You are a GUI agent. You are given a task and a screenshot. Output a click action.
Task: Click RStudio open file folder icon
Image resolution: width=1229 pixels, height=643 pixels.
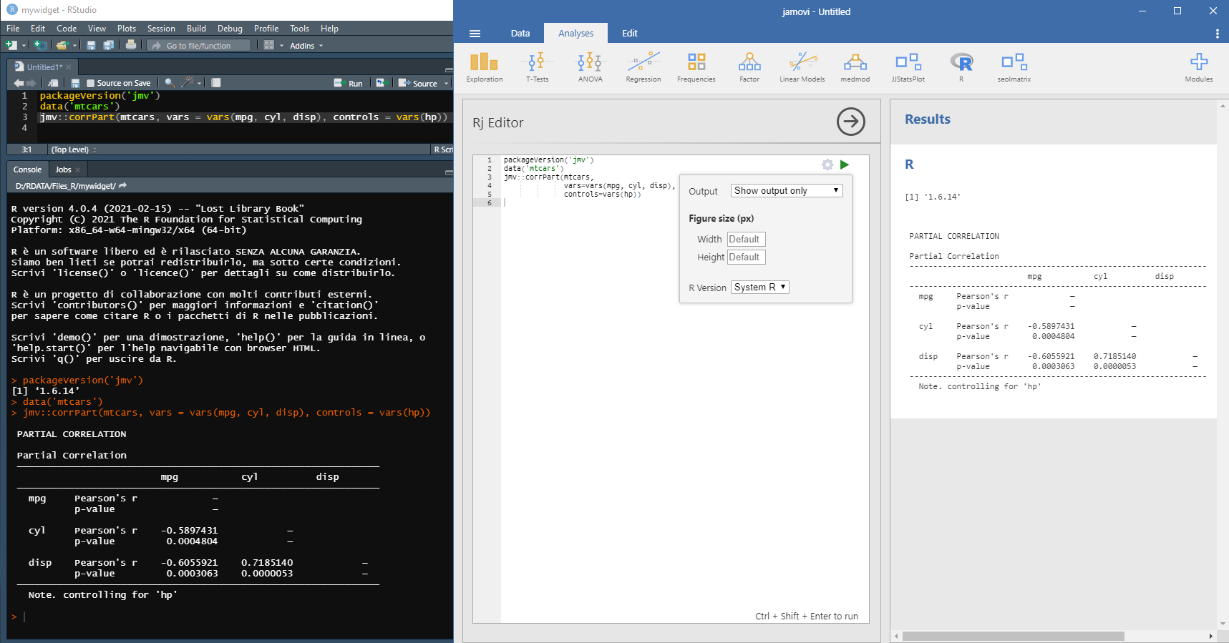62,45
